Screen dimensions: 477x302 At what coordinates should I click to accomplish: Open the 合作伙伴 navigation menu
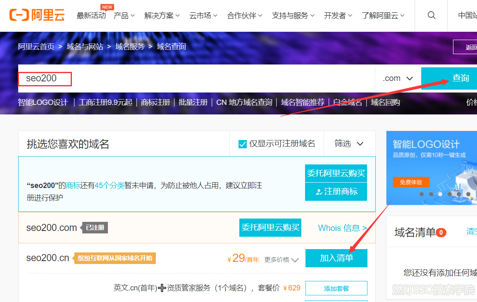tap(245, 16)
